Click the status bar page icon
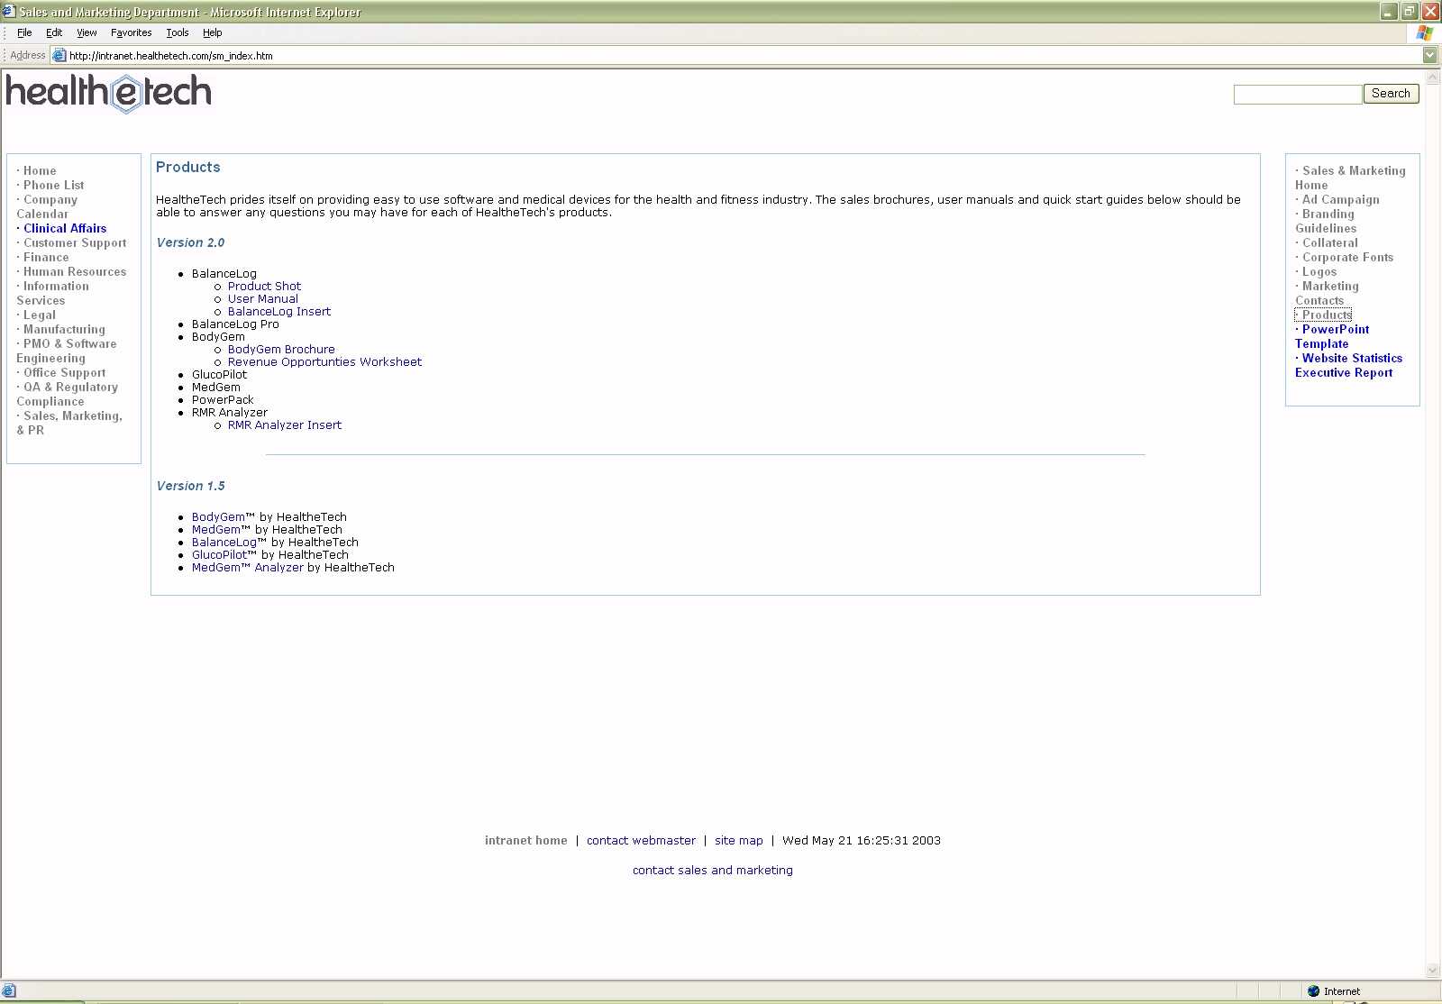Viewport: 1442px width, 1004px height. click(9, 990)
